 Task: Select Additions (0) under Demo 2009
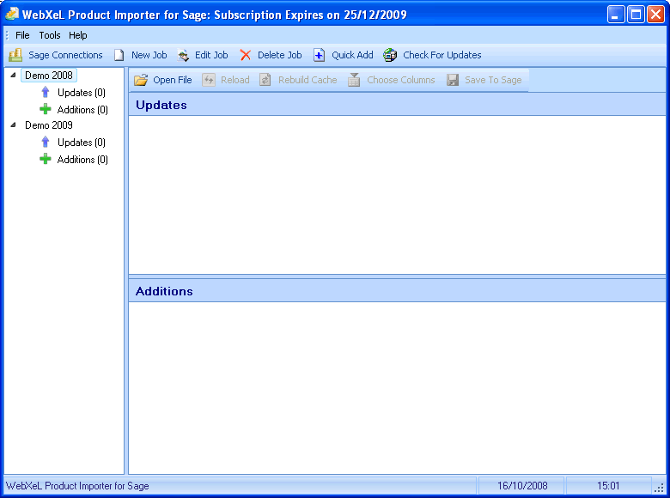[x=82, y=160]
